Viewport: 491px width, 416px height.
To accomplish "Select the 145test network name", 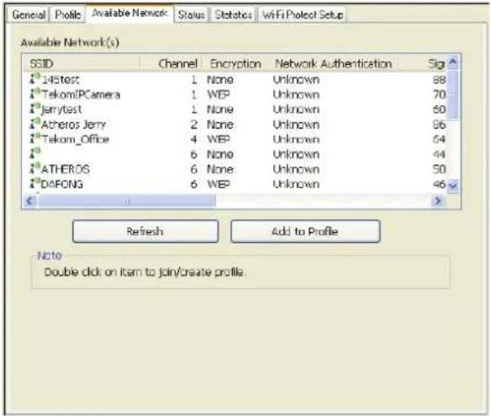I will [x=61, y=80].
